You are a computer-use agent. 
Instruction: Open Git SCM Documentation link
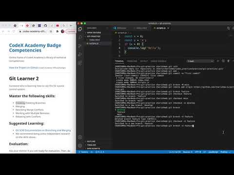(x=43, y=130)
